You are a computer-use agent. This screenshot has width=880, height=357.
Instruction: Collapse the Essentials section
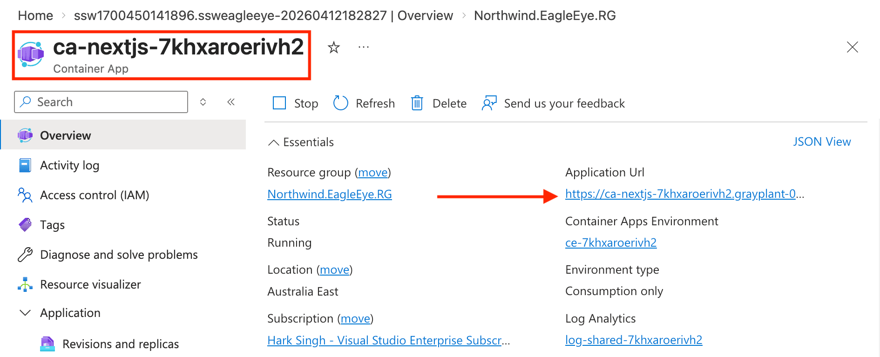[274, 142]
